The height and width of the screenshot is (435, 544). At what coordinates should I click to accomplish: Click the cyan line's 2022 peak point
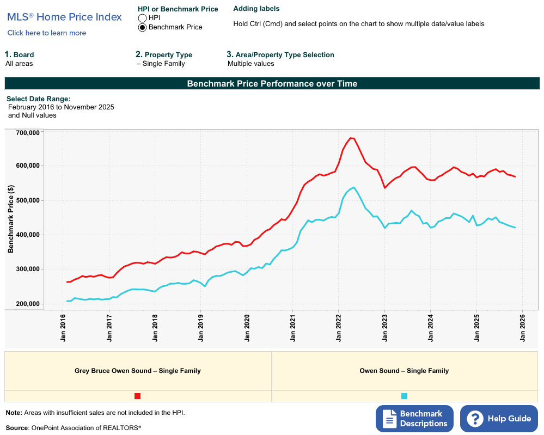click(x=354, y=187)
